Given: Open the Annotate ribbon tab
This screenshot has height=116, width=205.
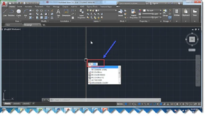Looking at the screenshot, I should point(28,6).
